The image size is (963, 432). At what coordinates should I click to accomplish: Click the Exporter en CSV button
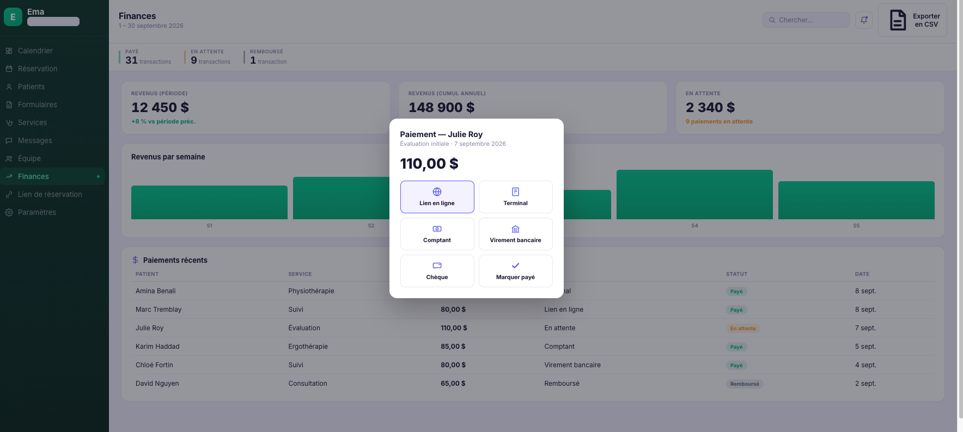click(912, 20)
